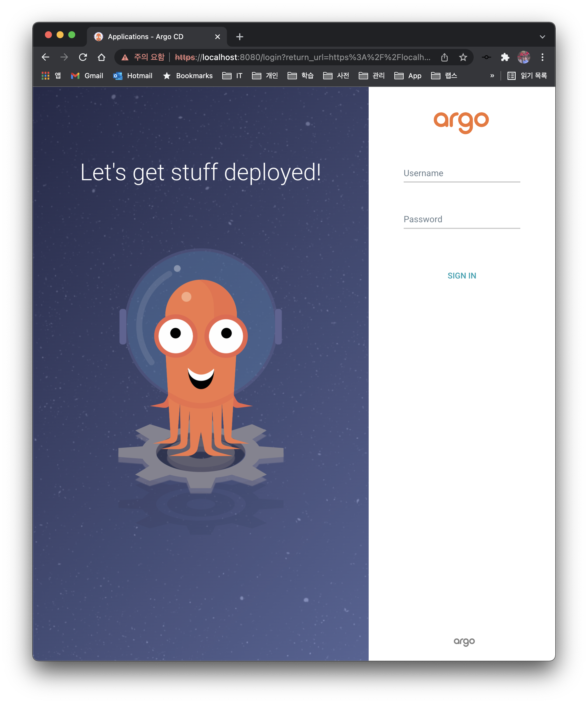Open the extensions puzzle-piece icon
This screenshot has width=588, height=704.
coord(505,57)
